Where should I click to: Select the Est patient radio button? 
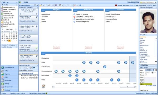click(x=152, y=73)
